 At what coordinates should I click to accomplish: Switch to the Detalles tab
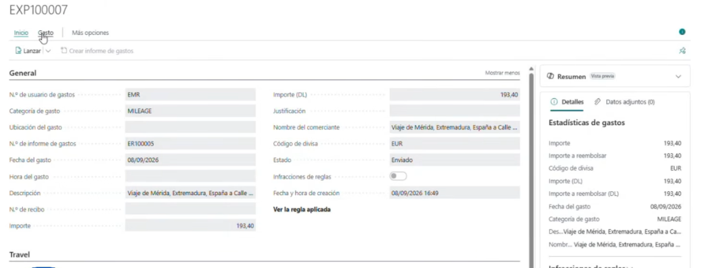(x=566, y=102)
